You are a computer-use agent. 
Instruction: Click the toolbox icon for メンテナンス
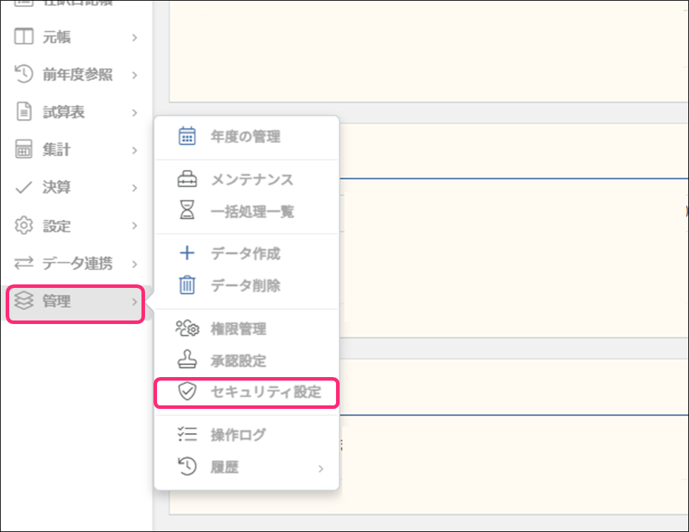[187, 180]
